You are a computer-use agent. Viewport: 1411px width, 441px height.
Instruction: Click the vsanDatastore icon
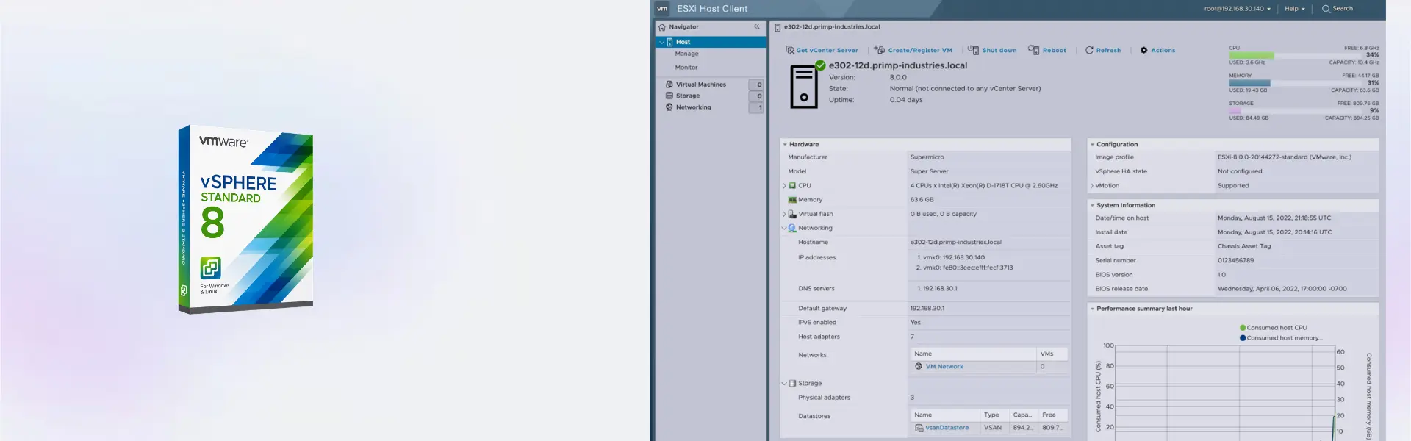(919, 428)
